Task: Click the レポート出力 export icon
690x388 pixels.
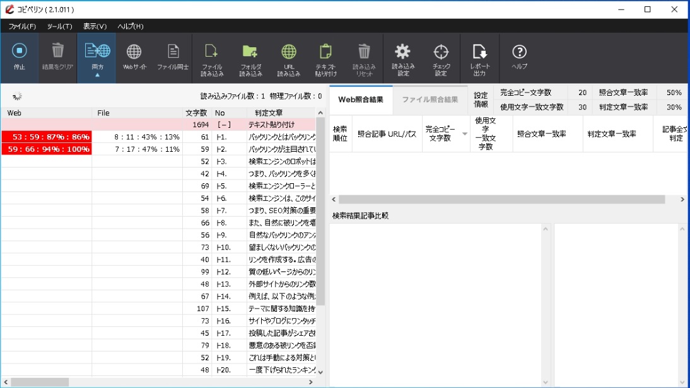Action: [x=479, y=52]
